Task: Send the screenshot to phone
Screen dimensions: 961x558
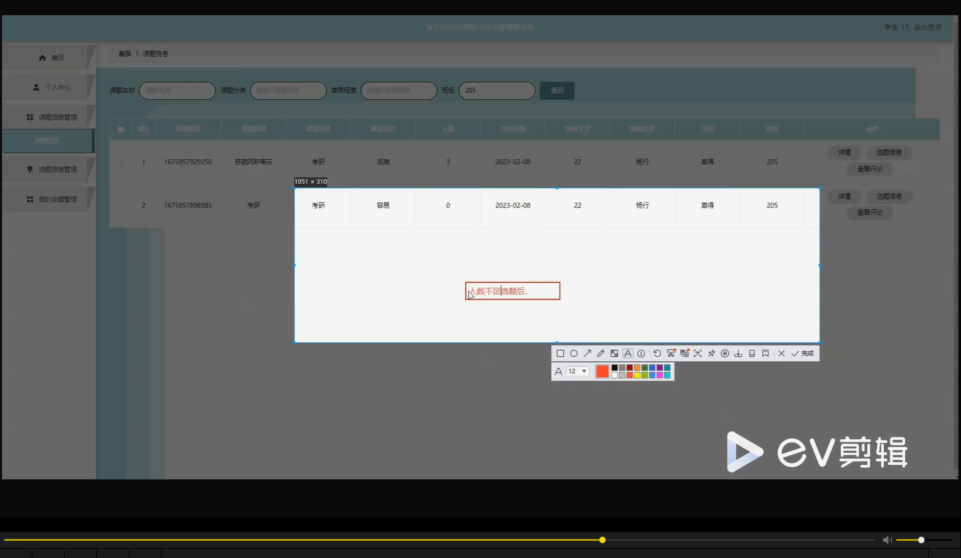Action: [x=752, y=353]
